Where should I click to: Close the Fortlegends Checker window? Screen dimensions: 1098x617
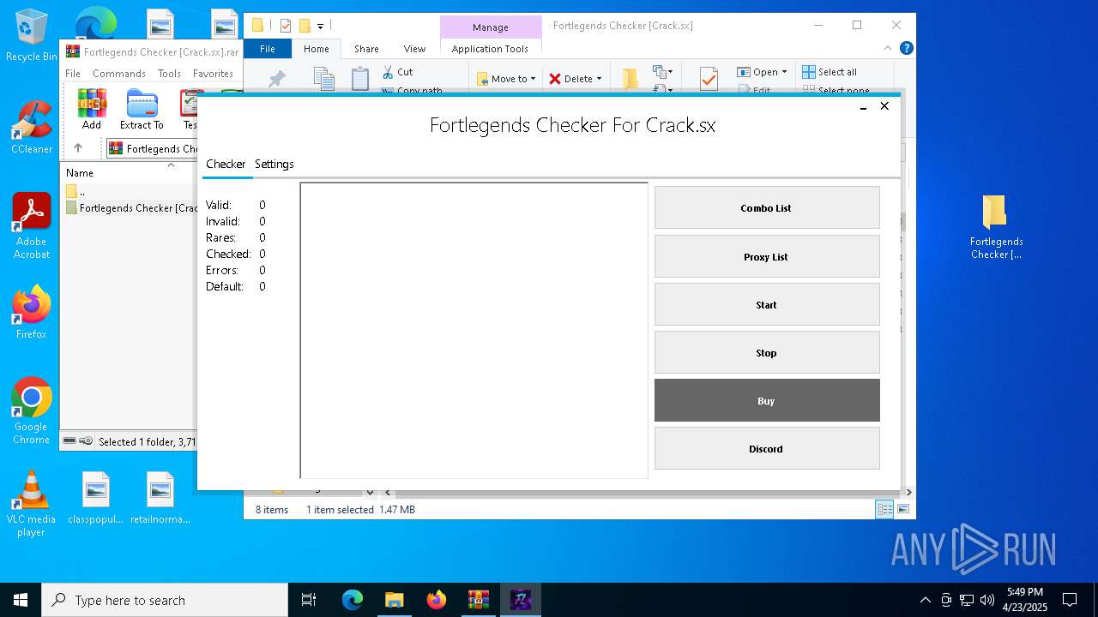[x=884, y=106]
